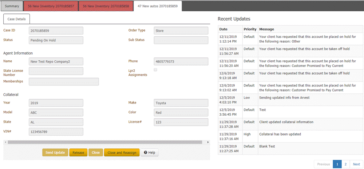
Task: Click the VIN# input field
Action: tap(56, 132)
